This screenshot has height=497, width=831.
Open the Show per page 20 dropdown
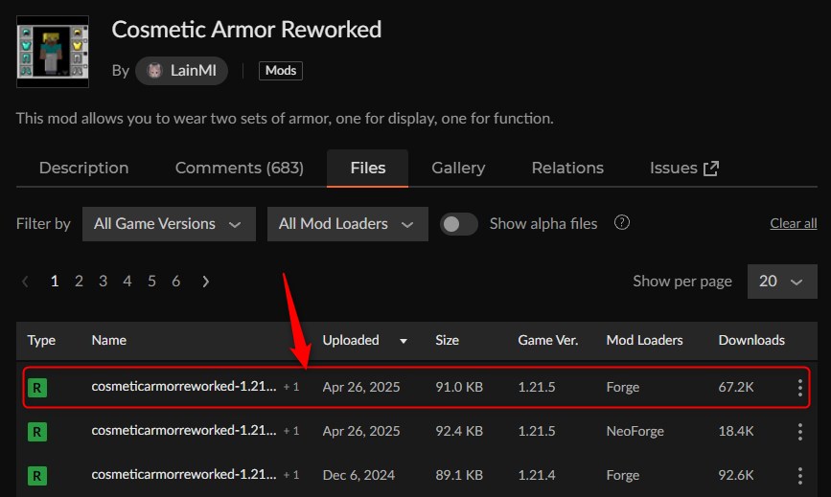pyautogui.click(x=782, y=281)
